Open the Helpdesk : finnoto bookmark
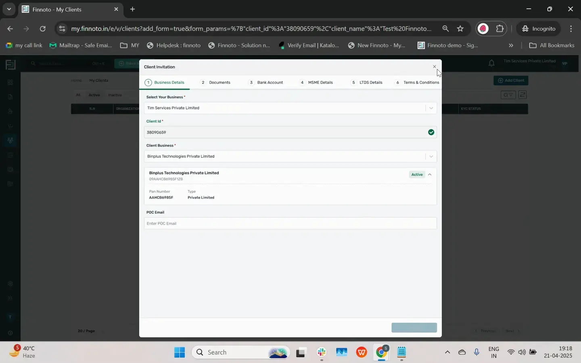Image resolution: width=581 pixels, height=363 pixels. (x=173, y=45)
